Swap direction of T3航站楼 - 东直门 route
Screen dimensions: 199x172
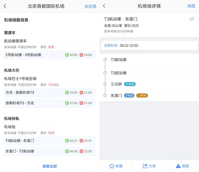tap(192, 19)
